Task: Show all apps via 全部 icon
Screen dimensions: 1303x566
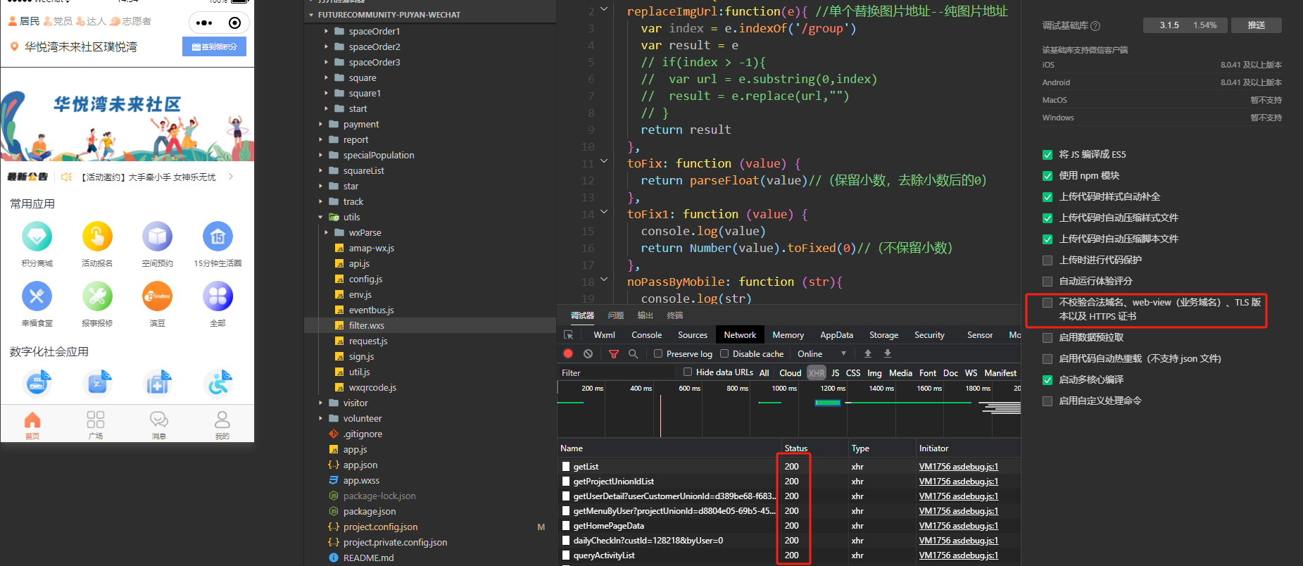Action: point(218,296)
